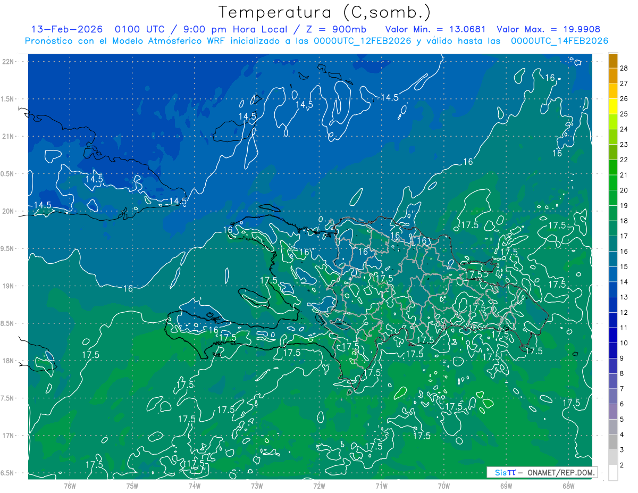
Task: Click the '75W' longitude axis label
Action: point(132,486)
